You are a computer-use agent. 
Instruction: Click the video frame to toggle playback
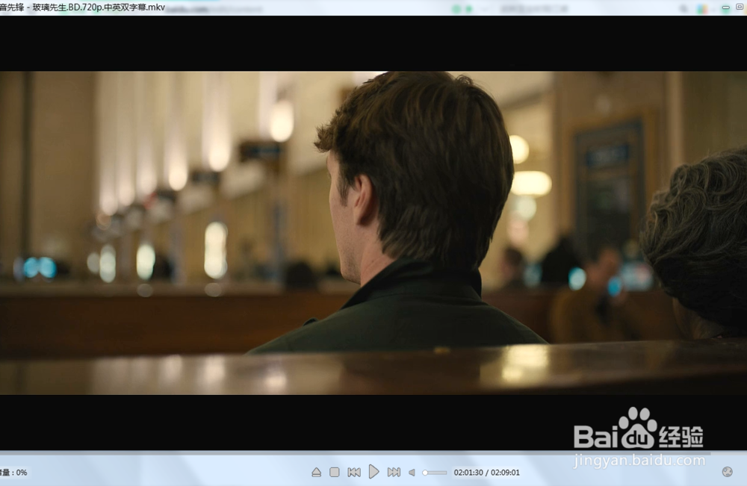point(373,233)
